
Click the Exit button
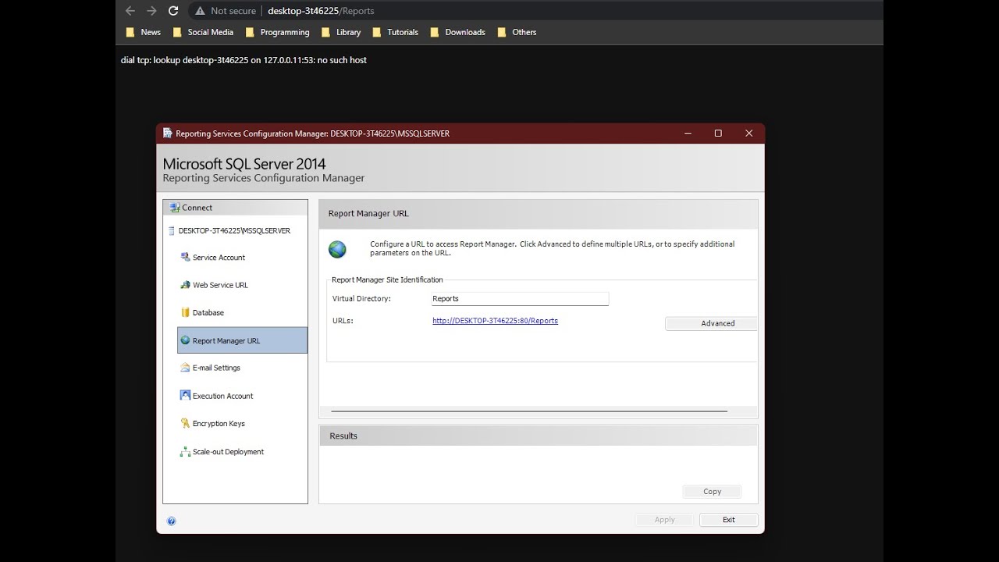[x=728, y=520]
